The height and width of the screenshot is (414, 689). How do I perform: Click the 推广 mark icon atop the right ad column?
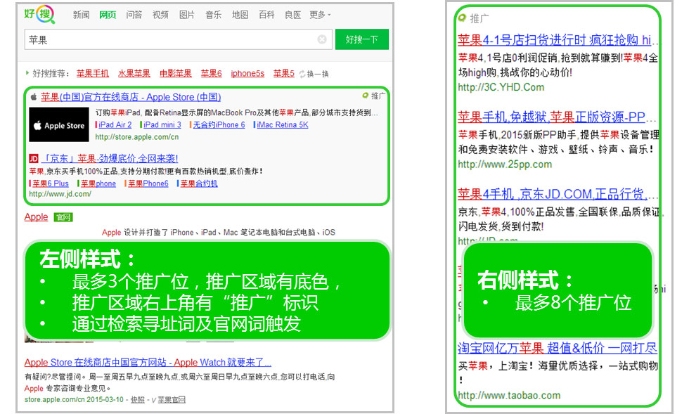[462, 18]
